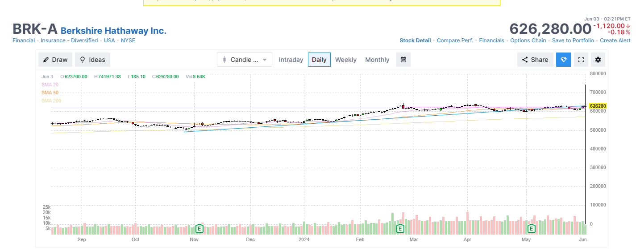Screen dimensions: 636x251
Task: Open the Create Alert link
Action: click(615, 40)
